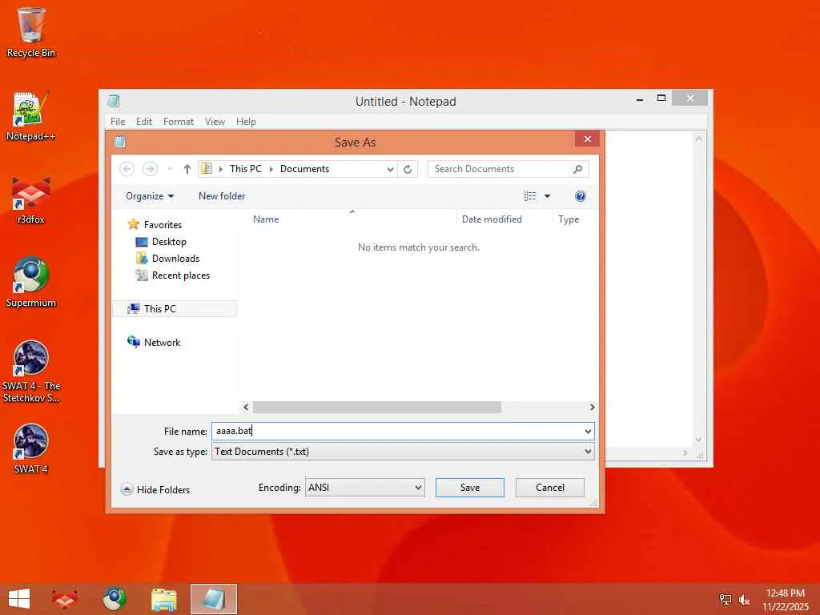Click the folder icon in address bar
820x615 pixels.
(207, 169)
